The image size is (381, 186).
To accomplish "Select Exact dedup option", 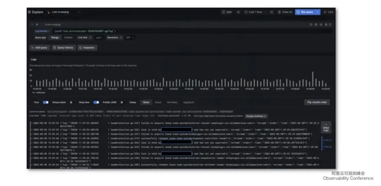I will (x=158, y=102).
